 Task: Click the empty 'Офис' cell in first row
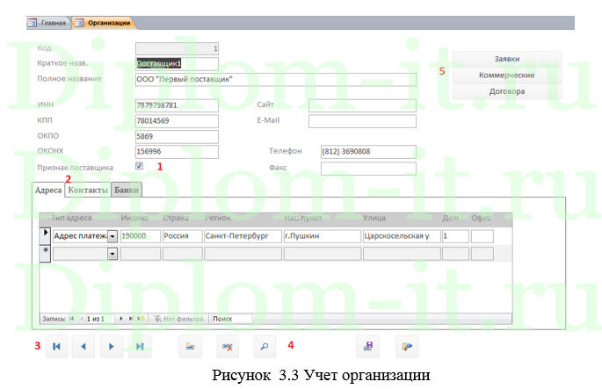482,236
